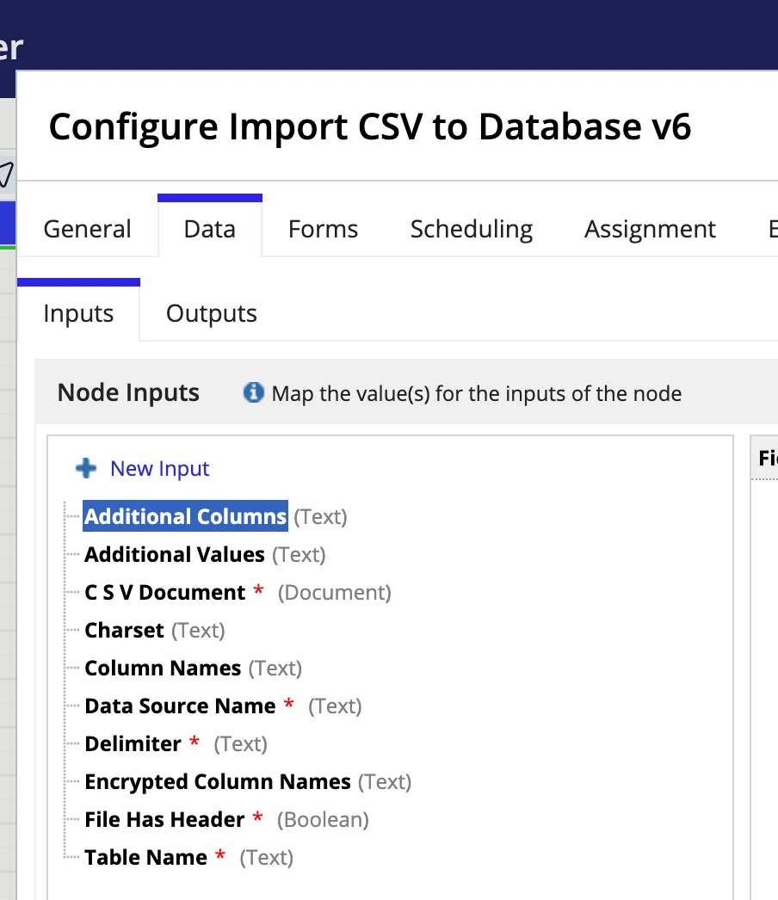Choose the Delimiter input
This screenshot has width=778, height=900.
coord(133,744)
